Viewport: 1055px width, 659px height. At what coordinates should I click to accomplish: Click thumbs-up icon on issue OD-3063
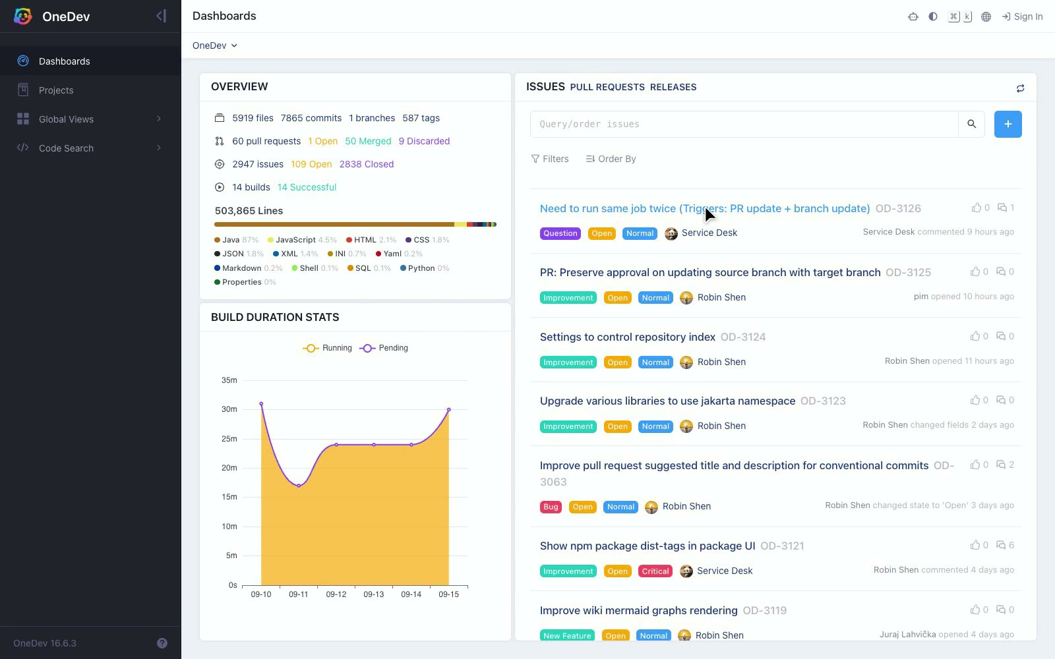point(975,465)
